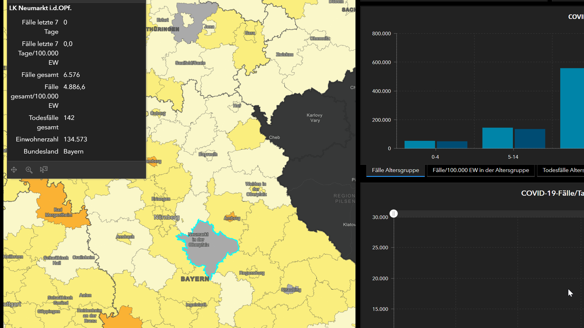Click the popup title LK Neumarkt i.d.OPf.
The height and width of the screenshot is (328, 584).
(40, 8)
